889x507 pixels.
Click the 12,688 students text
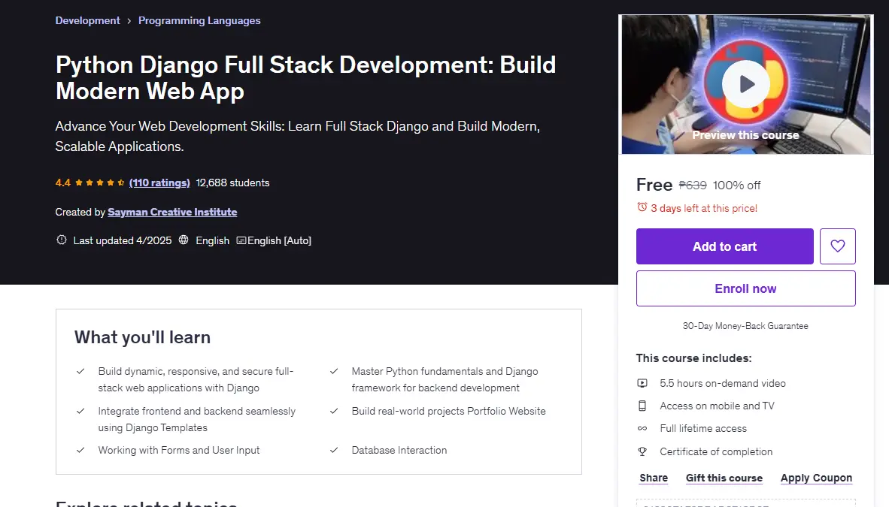pos(232,183)
